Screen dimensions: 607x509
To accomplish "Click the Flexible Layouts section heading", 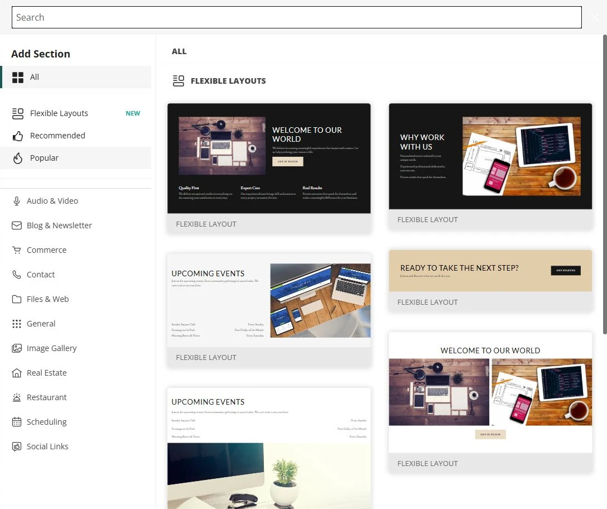I will pos(228,81).
